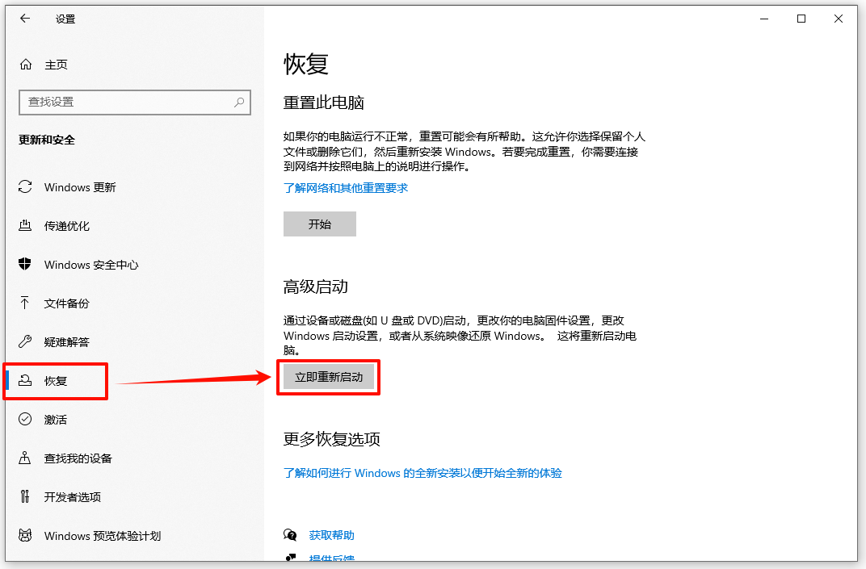The height and width of the screenshot is (569, 866).
Task: Navigate back with the arrow button
Action: [24, 19]
